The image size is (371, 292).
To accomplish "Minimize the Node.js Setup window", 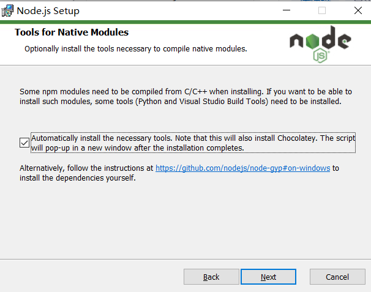I will point(287,10).
